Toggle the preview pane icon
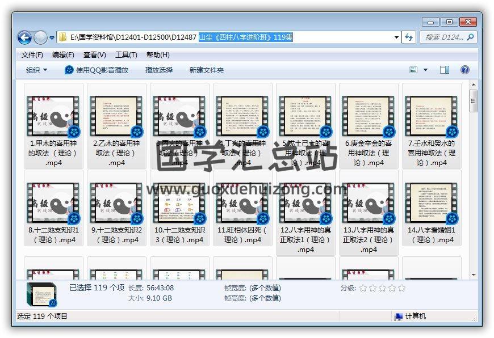 pyautogui.click(x=445, y=70)
